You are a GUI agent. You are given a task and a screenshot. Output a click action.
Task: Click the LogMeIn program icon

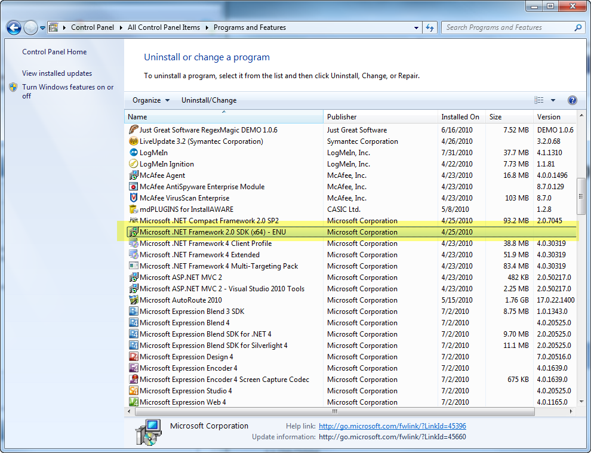pos(134,153)
